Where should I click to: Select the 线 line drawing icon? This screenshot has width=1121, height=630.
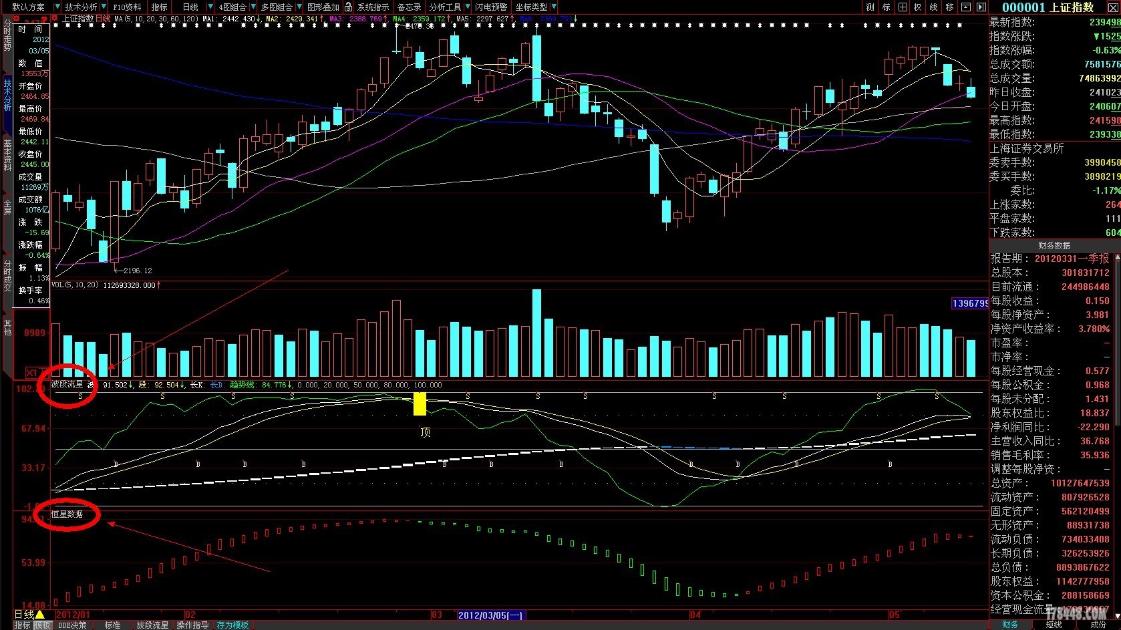pyautogui.click(x=934, y=7)
